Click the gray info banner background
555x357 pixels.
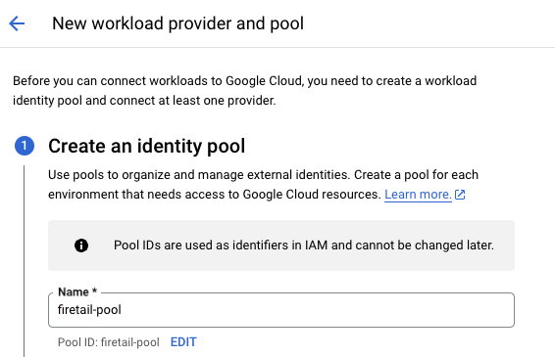tap(281, 260)
